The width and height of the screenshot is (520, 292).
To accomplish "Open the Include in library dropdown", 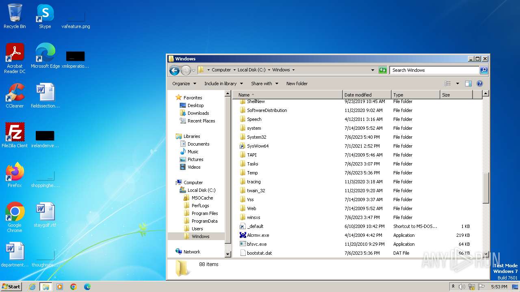I will coord(223,84).
